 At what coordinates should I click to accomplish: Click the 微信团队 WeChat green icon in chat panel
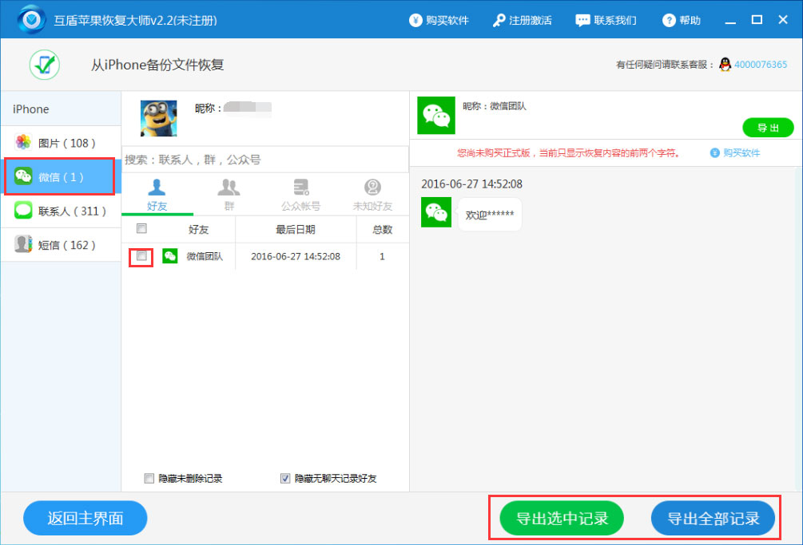436,116
